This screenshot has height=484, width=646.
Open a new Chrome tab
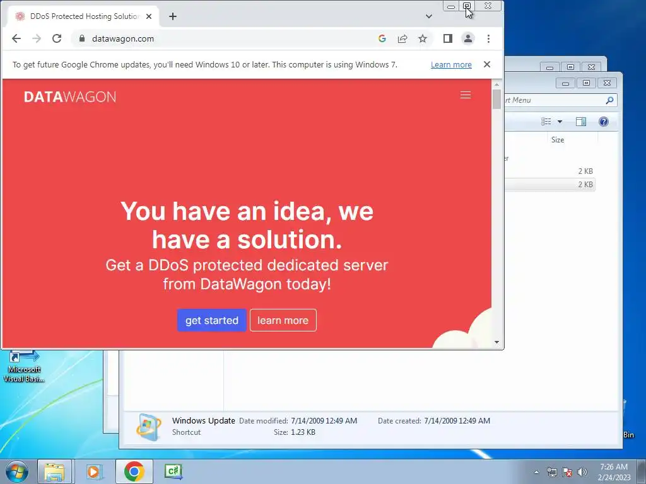tap(173, 16)
